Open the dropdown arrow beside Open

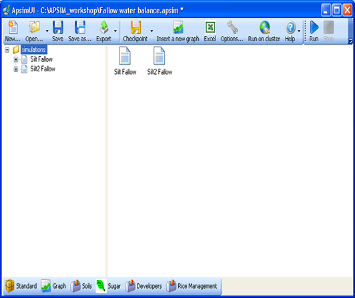pos(47,31)
